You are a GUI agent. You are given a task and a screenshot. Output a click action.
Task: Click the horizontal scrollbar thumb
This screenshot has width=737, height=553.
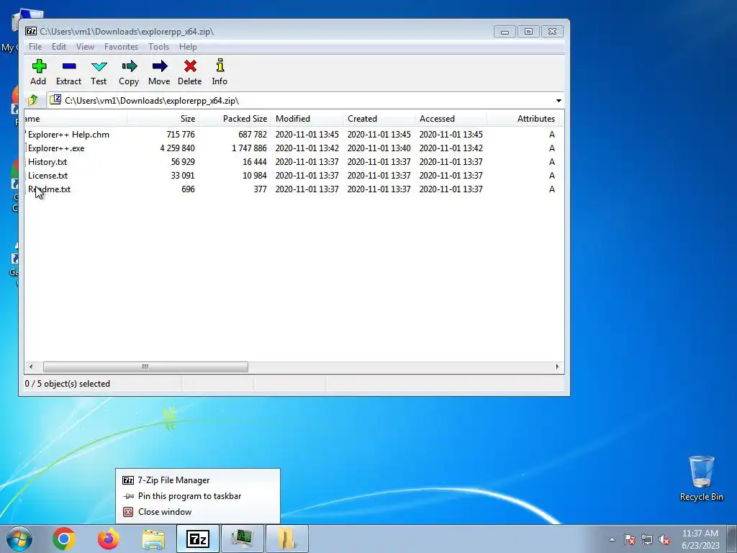pos(145,367)
